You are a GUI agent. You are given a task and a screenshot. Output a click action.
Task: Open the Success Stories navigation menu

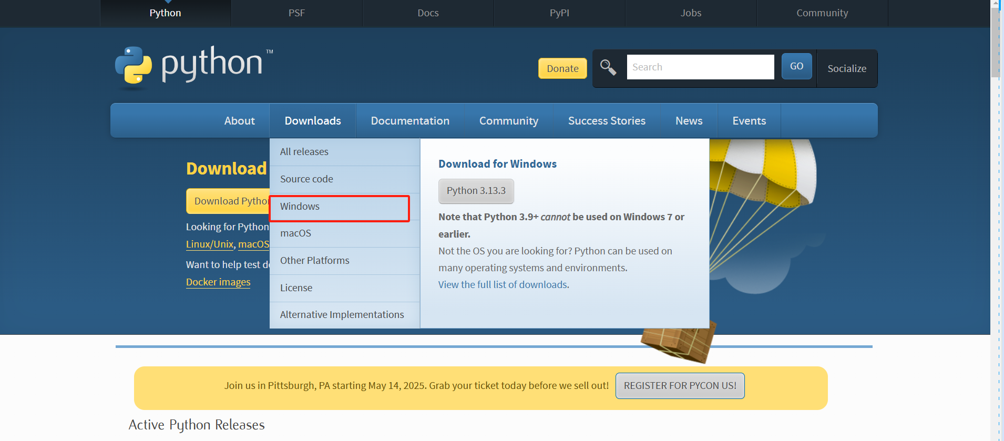coord(607,121)
